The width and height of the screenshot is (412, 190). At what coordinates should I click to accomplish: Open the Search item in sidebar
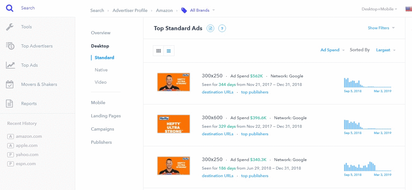pyautogui.click(x=28, y=8)
